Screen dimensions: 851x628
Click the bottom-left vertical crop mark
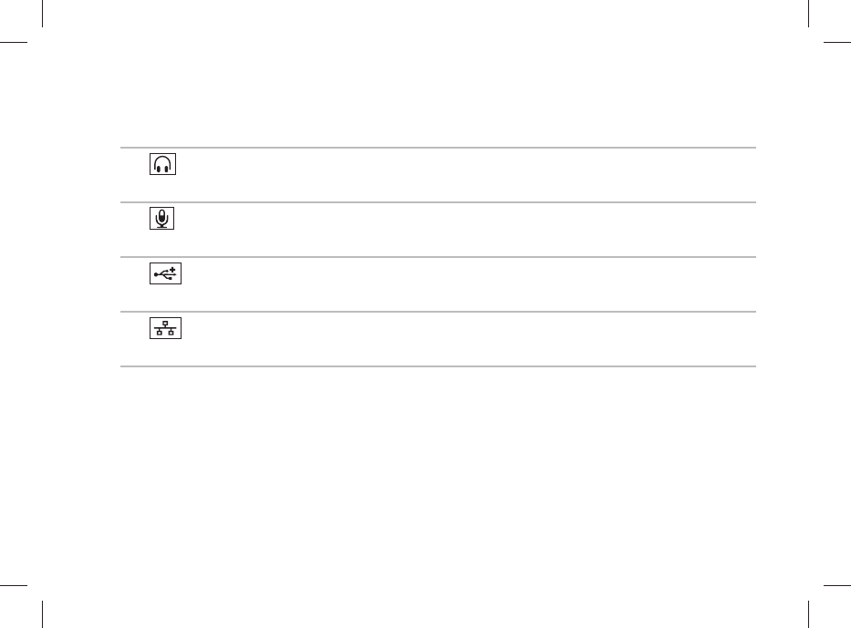point(42,614)
